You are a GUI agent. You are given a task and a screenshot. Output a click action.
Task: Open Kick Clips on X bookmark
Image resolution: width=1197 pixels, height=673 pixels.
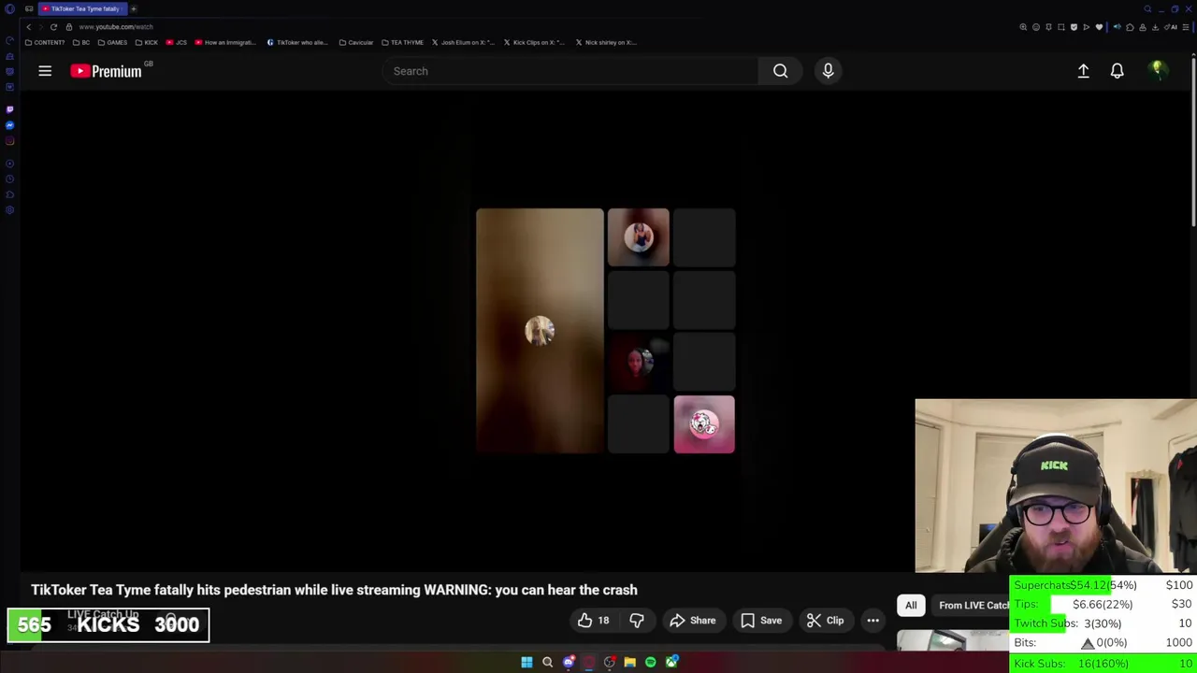(532, 42)
